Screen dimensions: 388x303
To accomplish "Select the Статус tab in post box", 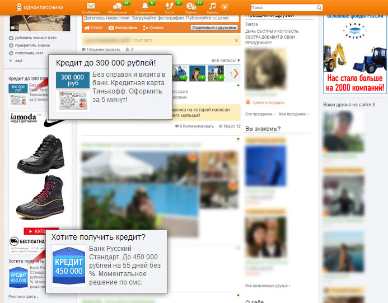I will (94, 28).
